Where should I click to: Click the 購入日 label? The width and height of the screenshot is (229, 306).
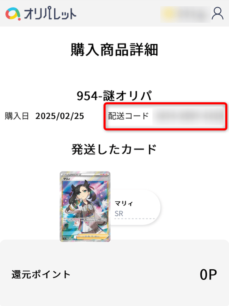click(x=17, y=116)
